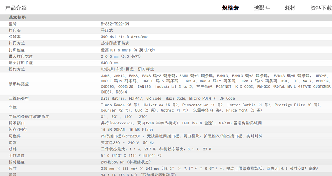Select the 型号 row label
The image size is (332, 176).
(x=12, y=24)
